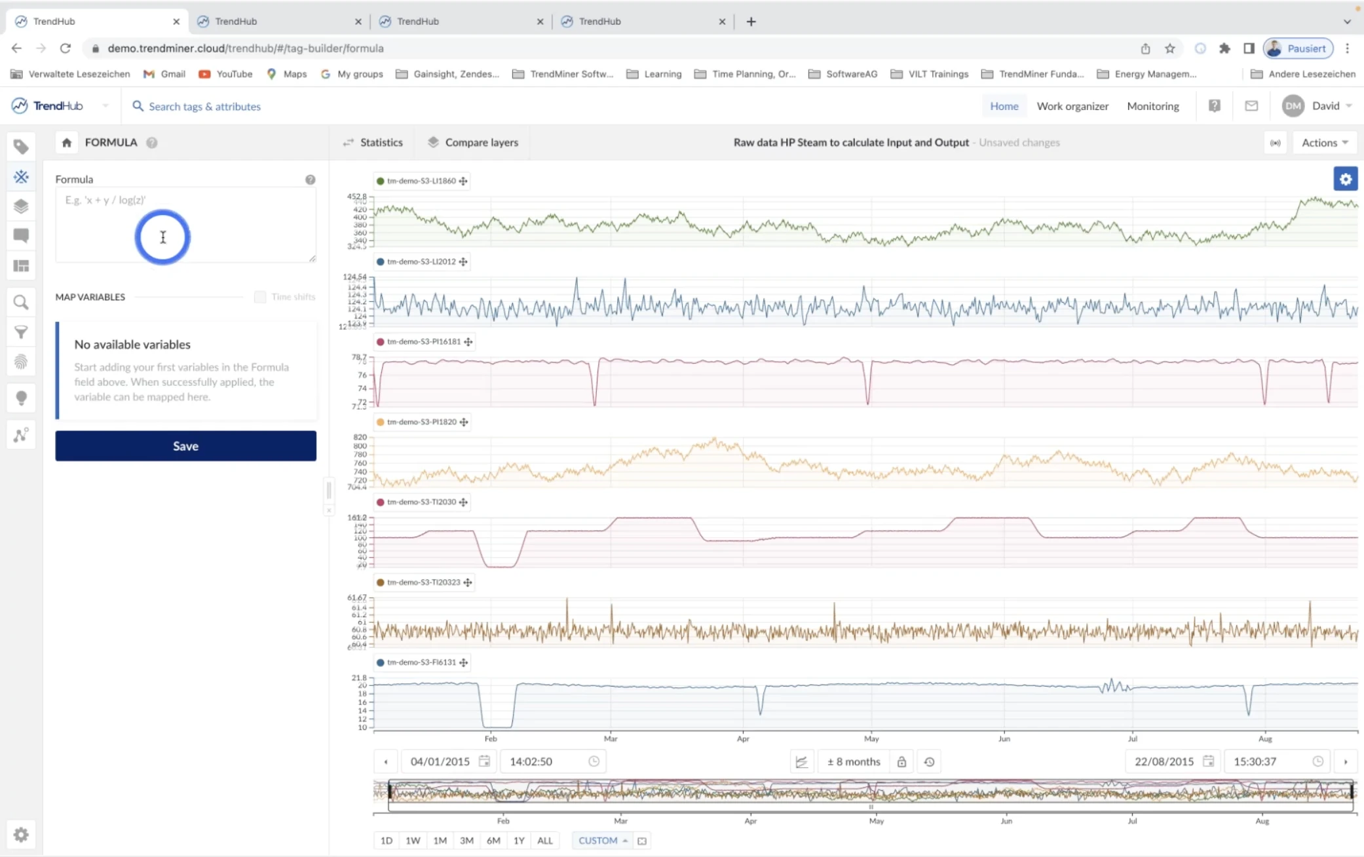This screenshot has width=1364, height=857.
Task: Click the formula home icon
Action: 66,142
